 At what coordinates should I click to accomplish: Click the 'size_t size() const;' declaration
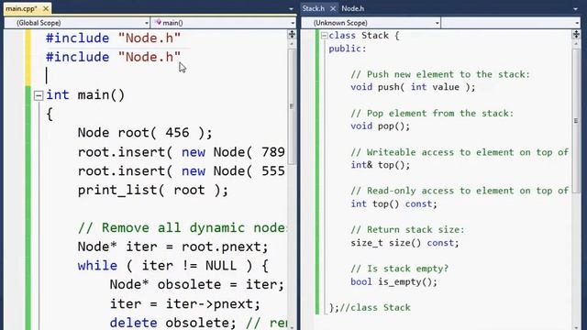pos(404,243)
